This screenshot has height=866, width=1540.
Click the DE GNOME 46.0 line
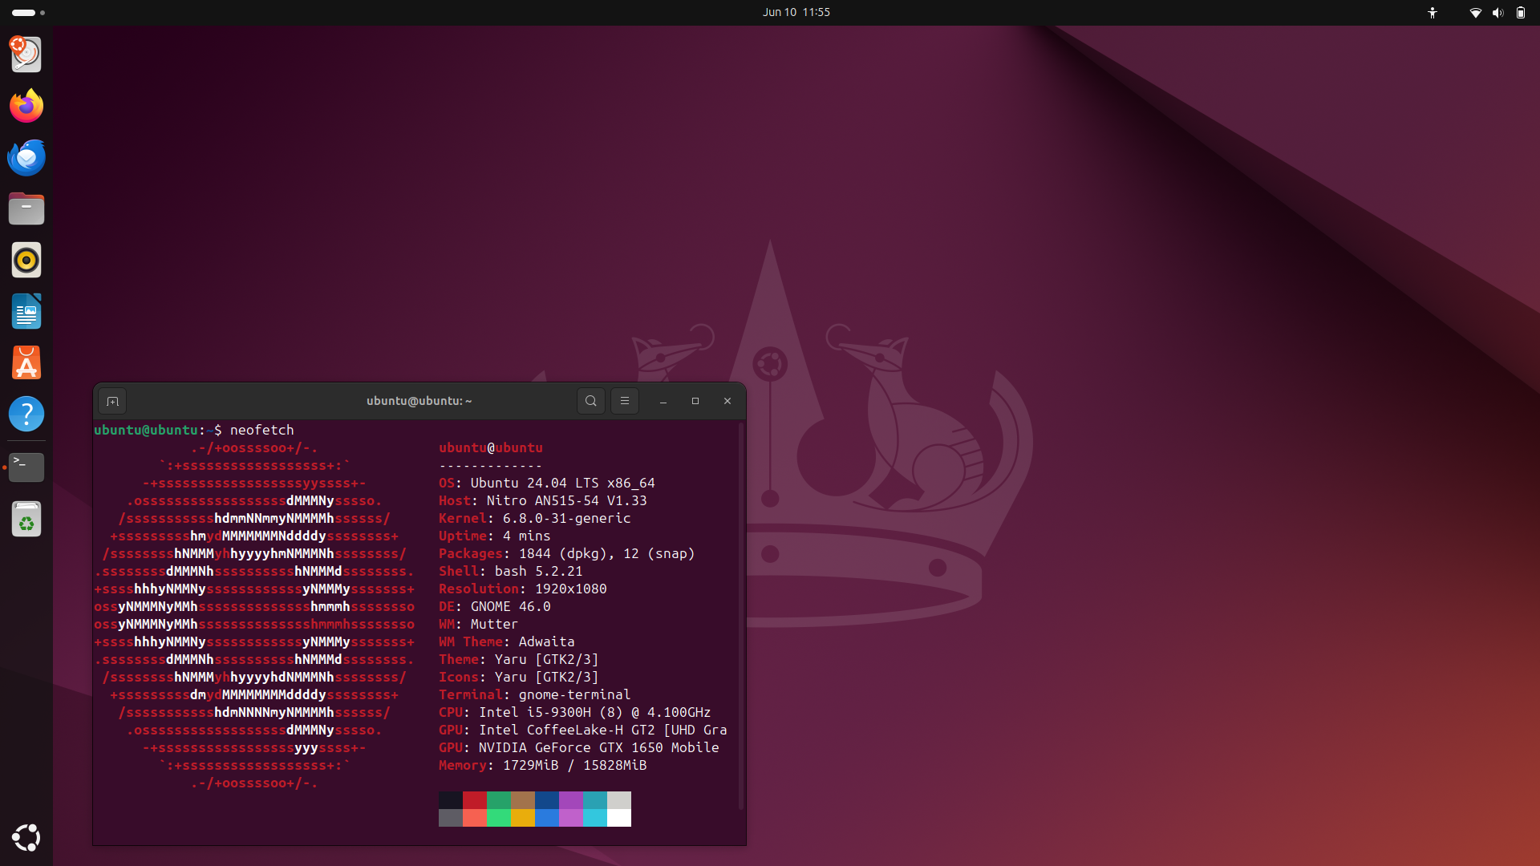point(495,606)
